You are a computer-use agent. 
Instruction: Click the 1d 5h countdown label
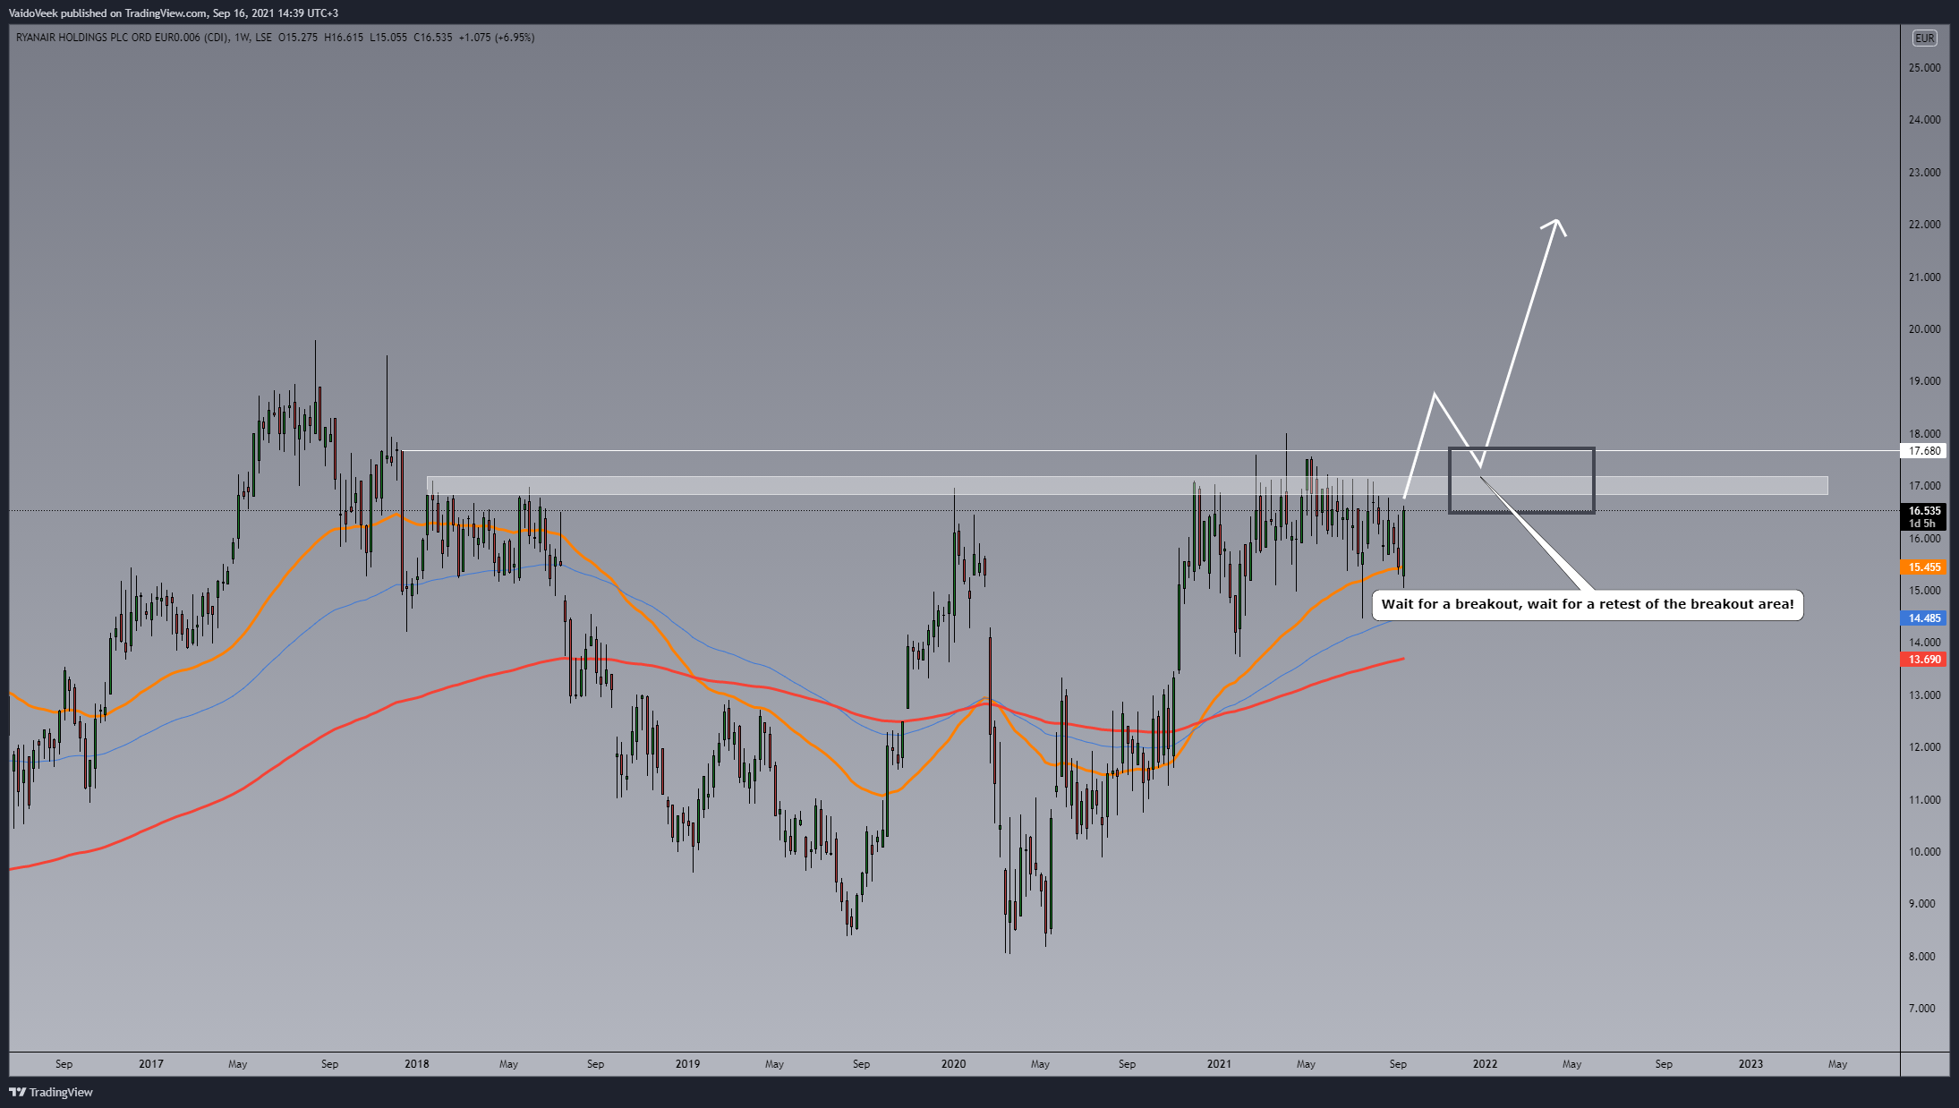pos(1924,524)
